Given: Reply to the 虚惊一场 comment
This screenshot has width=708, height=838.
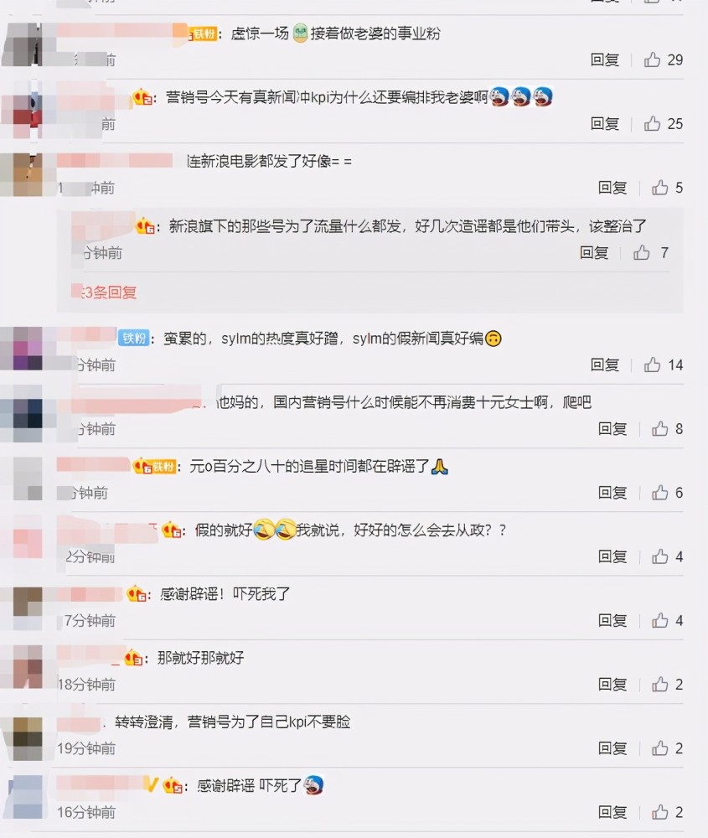Looking at the screenshot, I should pyautogui.click(x=605, y=59).
